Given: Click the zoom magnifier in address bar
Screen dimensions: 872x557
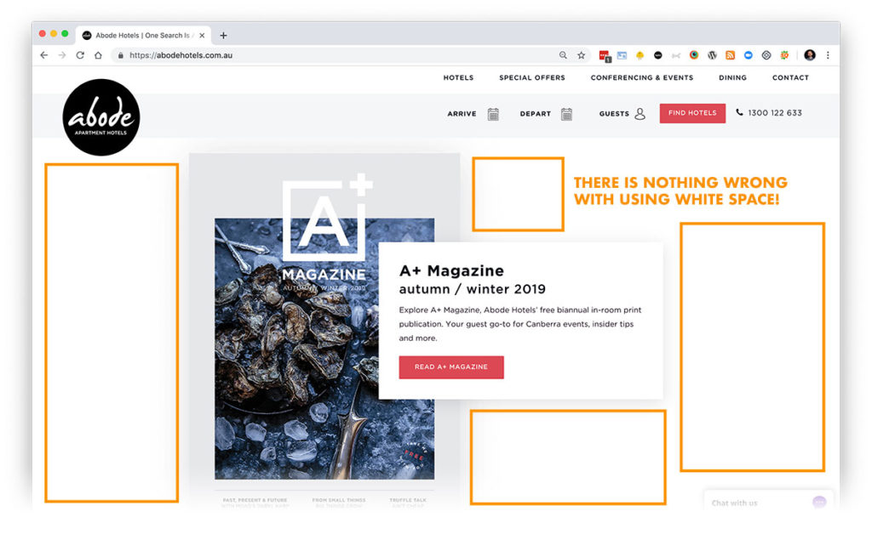Looking at the screenshot, I should point(563,55).
